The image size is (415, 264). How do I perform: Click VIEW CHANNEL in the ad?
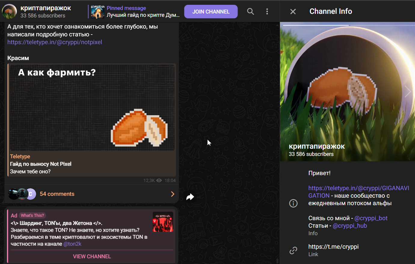click(x=92, y=256)
